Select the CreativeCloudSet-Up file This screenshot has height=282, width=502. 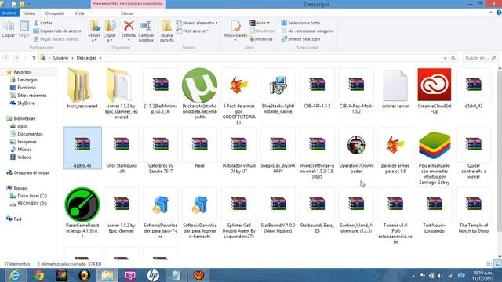[434, 91]
